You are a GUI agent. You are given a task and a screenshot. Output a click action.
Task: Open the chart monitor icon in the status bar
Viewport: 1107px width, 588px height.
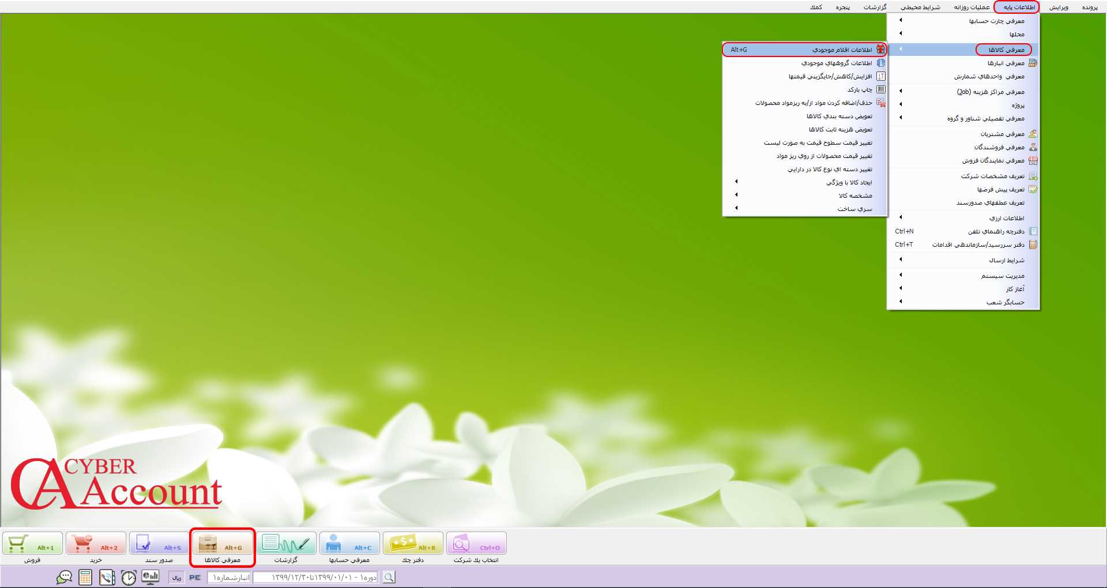pos(150,577)
